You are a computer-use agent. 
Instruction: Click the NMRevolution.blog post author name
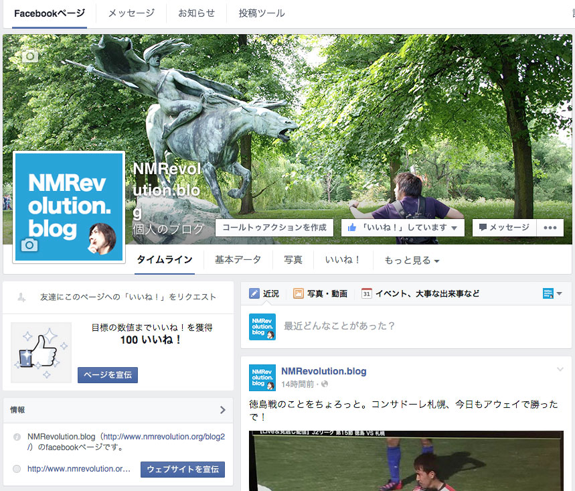click(324, 371)
